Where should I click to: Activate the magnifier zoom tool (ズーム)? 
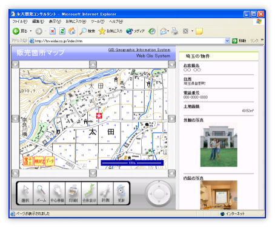click(x=41, y=194)
